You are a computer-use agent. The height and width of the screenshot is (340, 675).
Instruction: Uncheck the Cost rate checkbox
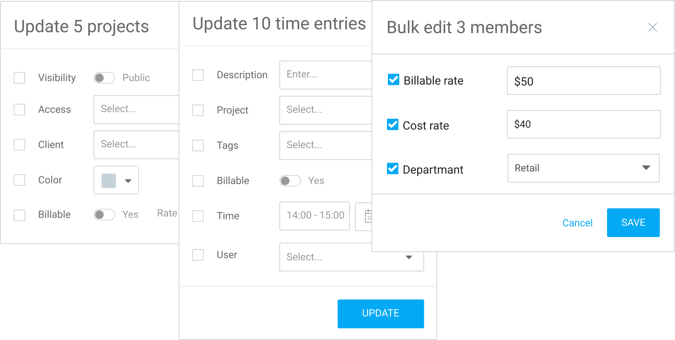click(393, 125)
